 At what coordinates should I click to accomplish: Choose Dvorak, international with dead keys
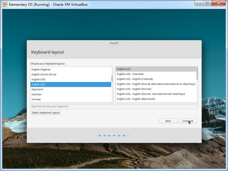coord(156,94)
